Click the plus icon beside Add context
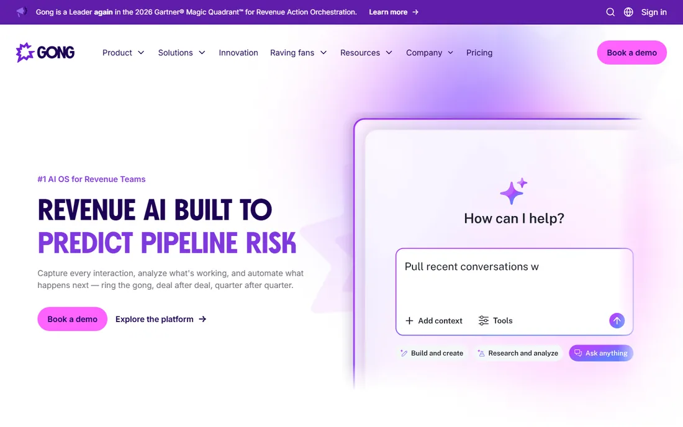This screenshot has width=683, height=427. coord(409,321)
